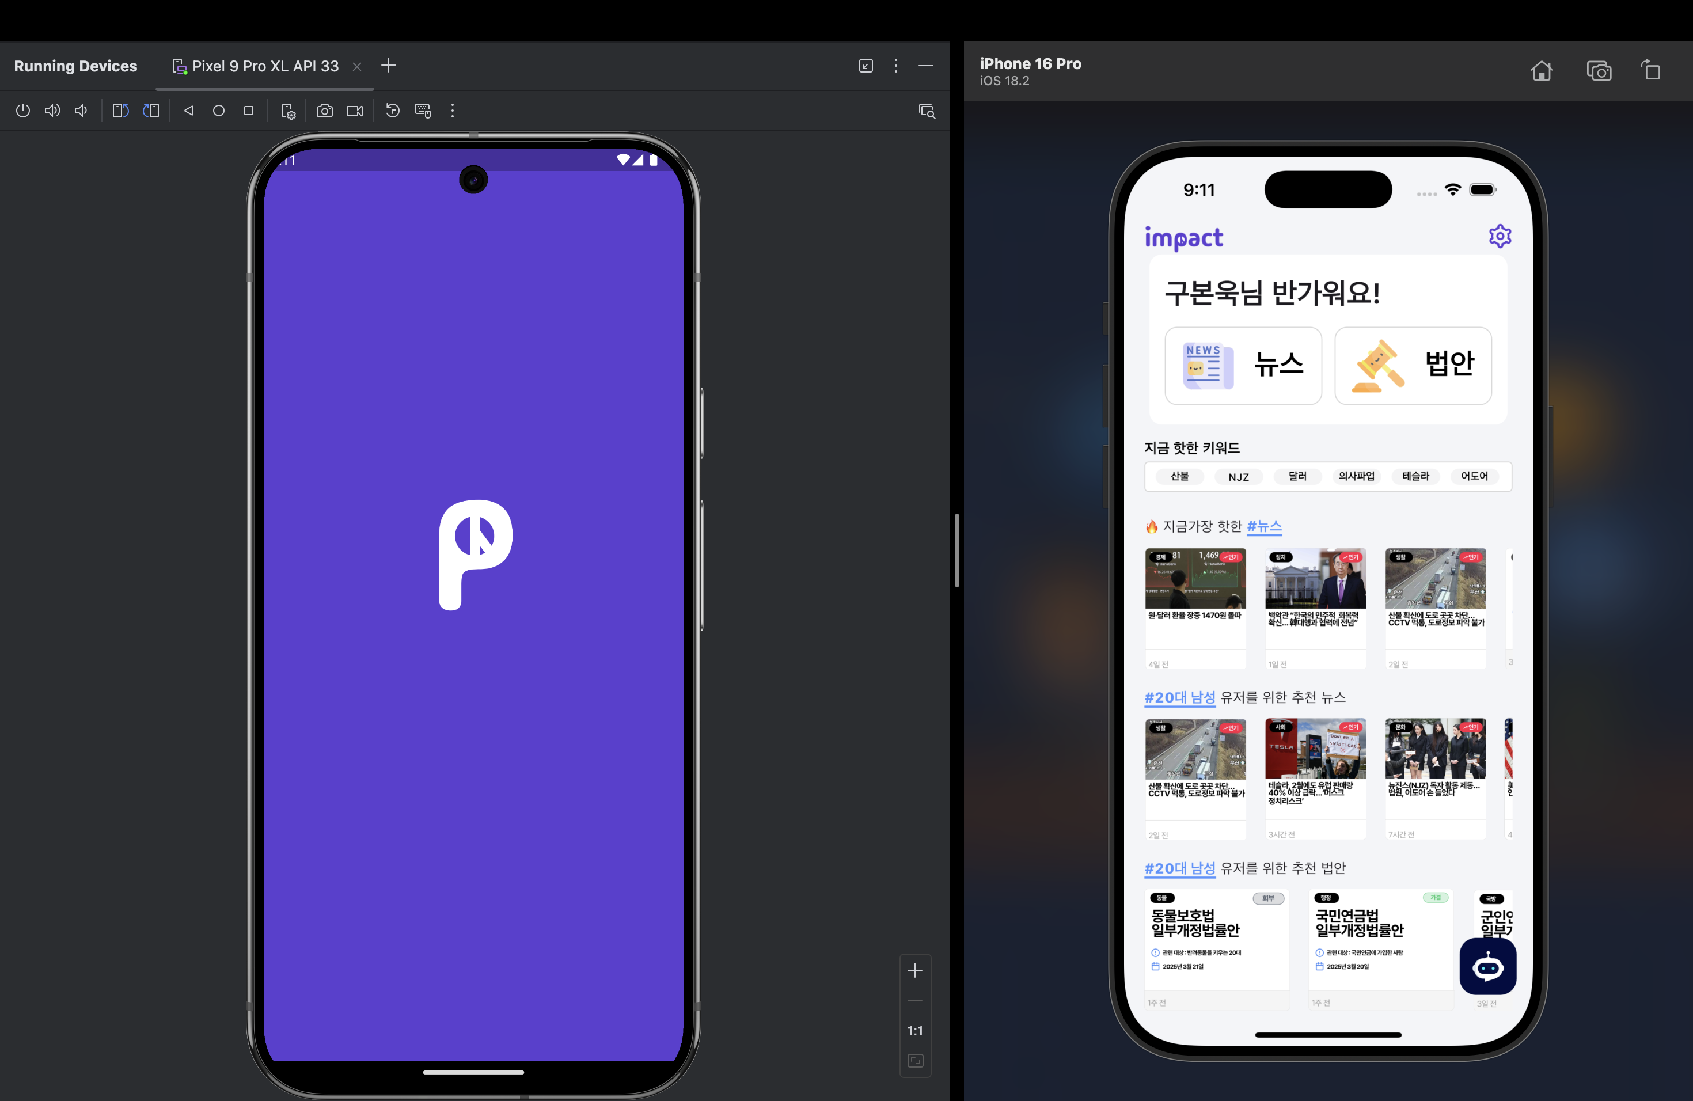Click the volume up icon
1693x1101 pixels.
click(x=52, y=111)
